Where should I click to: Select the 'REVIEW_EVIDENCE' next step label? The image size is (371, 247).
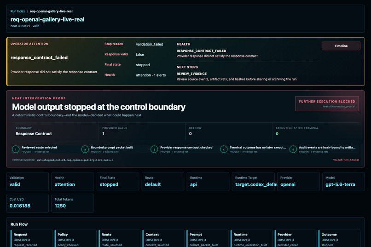pos(191,74)
